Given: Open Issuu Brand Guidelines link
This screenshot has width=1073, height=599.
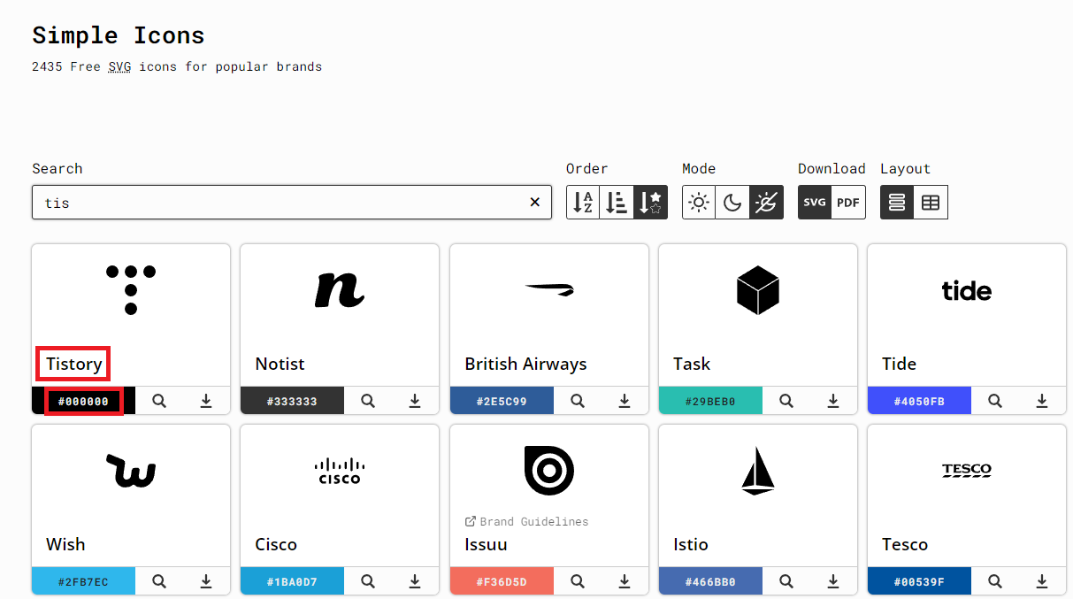Looking at the screenshot, I should 526,521.
